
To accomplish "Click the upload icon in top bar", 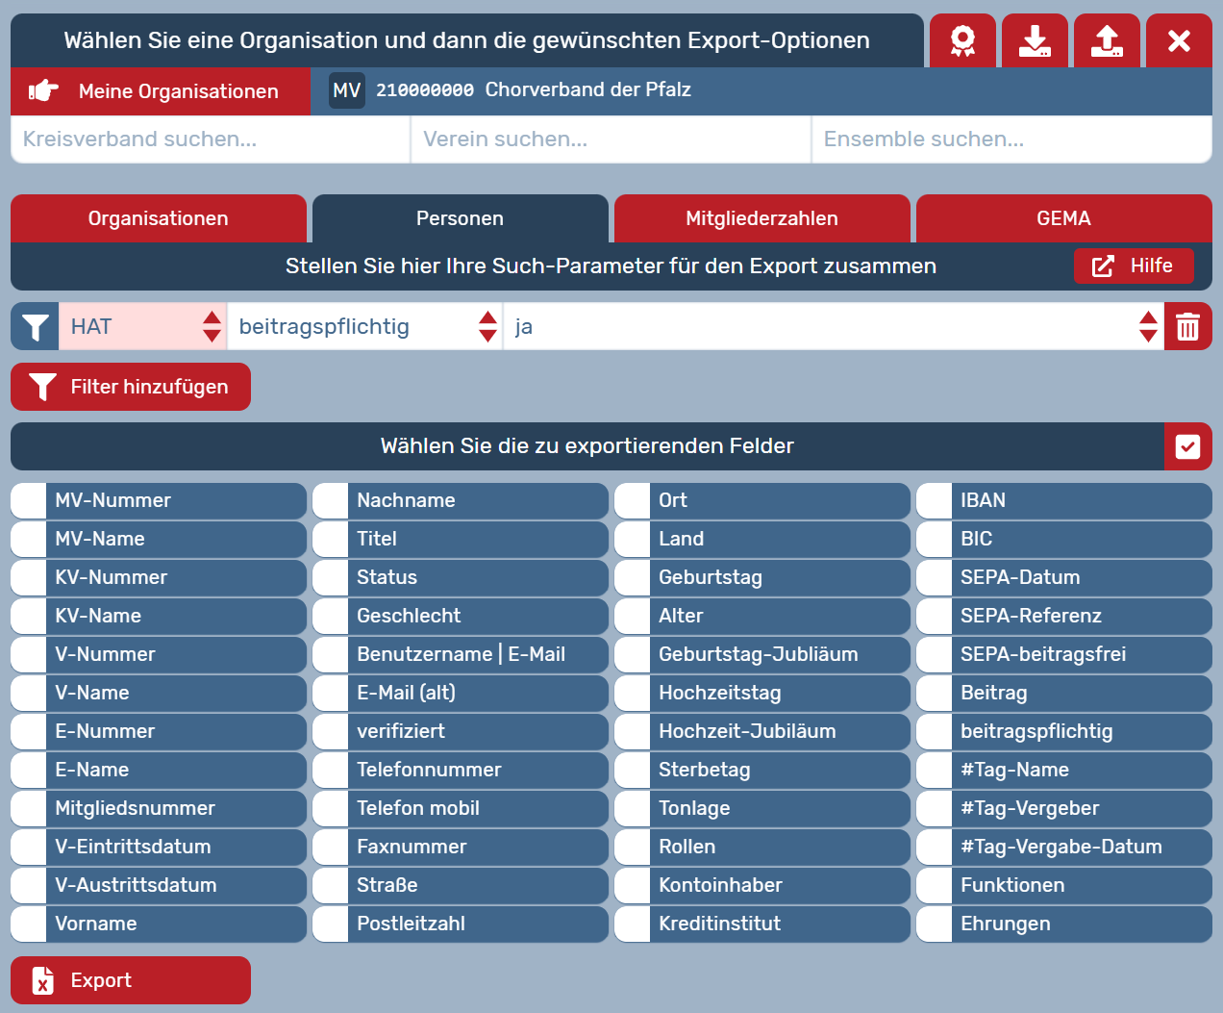I will pos(1107,40).
